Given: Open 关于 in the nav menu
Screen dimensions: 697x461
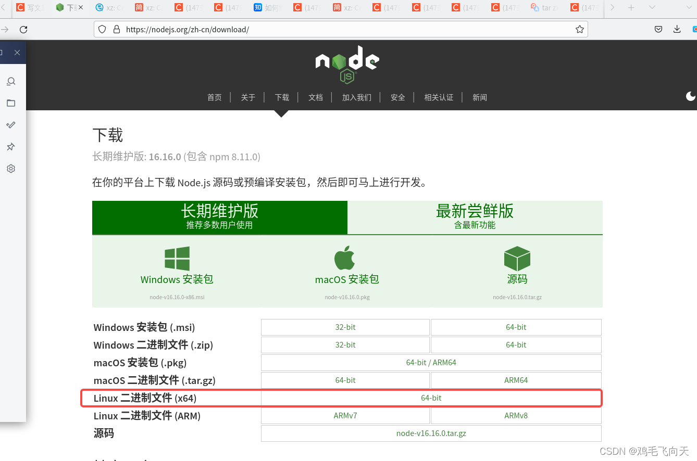Looking at the screenshot, I should pyautogui.click(x=248, y=97).
